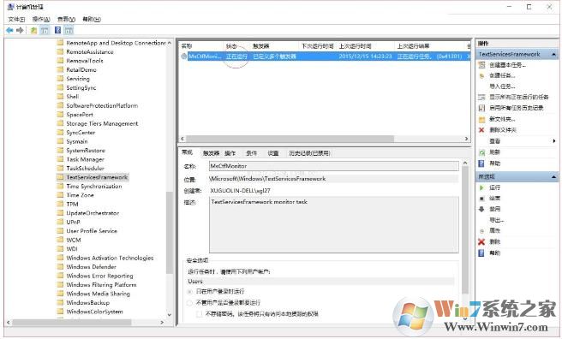Toggle the Show/Hide Console Tree icon
The width and height of the screenshot is (562, 339).
[x=45, y=31]
